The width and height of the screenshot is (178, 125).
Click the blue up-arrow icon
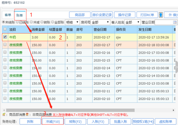[x=161, y=15]
